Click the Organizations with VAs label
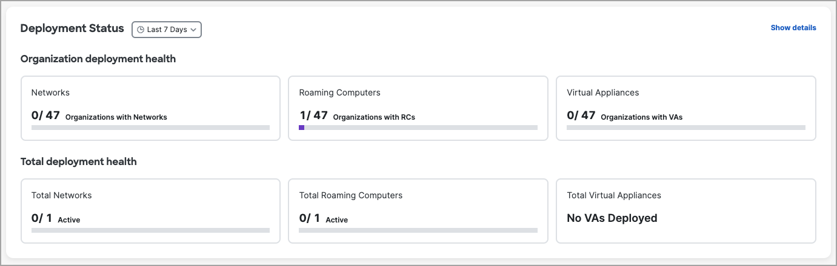 (x=641, y=117)
